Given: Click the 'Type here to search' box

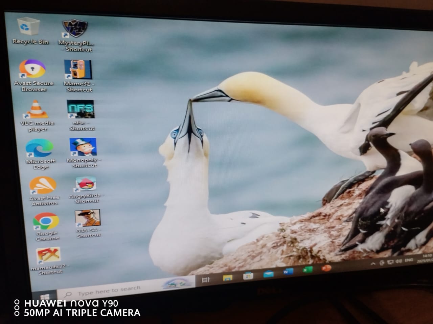Looking at the screenshot, I should (108, 290).
